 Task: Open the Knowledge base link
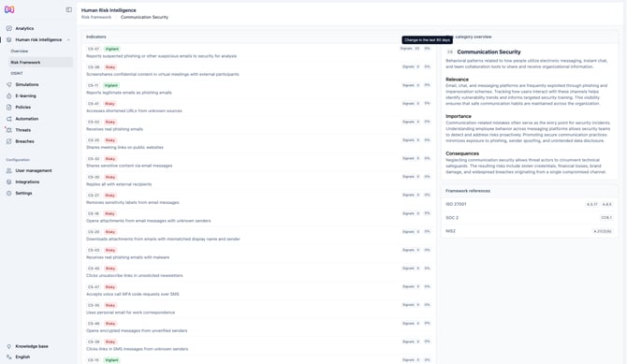click(32, 346)
